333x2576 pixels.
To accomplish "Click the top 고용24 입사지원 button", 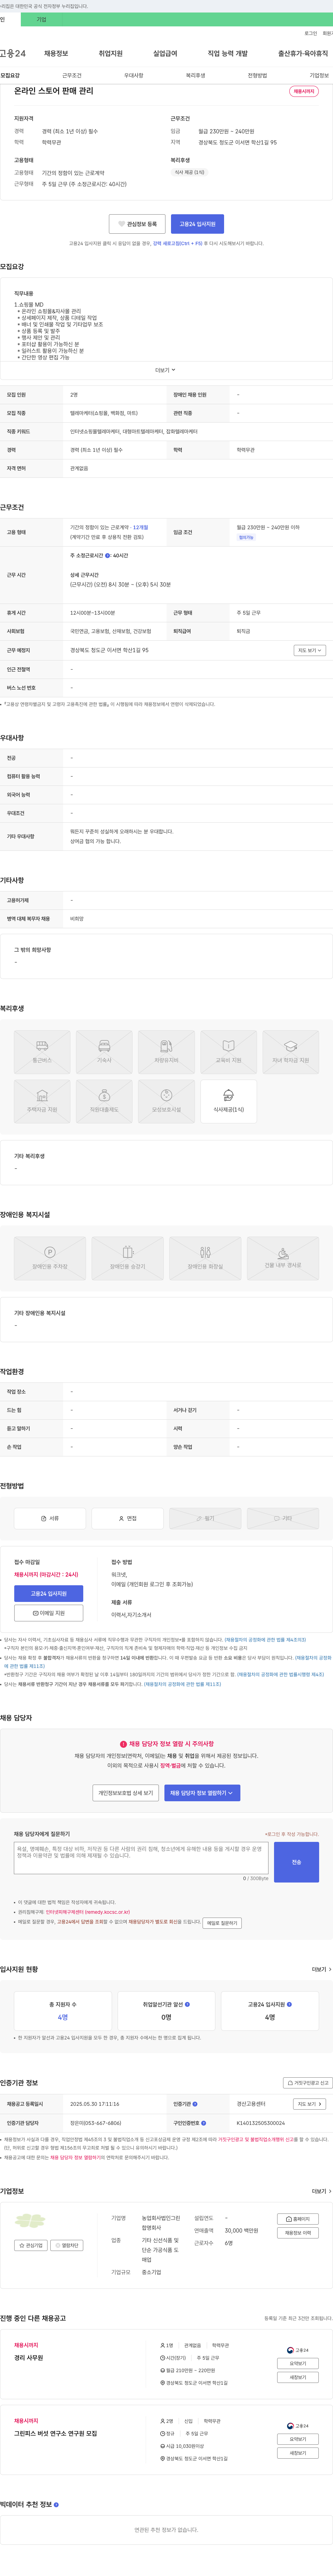I will tap(197, 224).
